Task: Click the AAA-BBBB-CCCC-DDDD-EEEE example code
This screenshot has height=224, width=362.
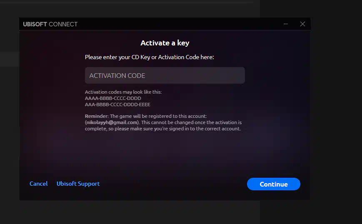Action: 117,105
